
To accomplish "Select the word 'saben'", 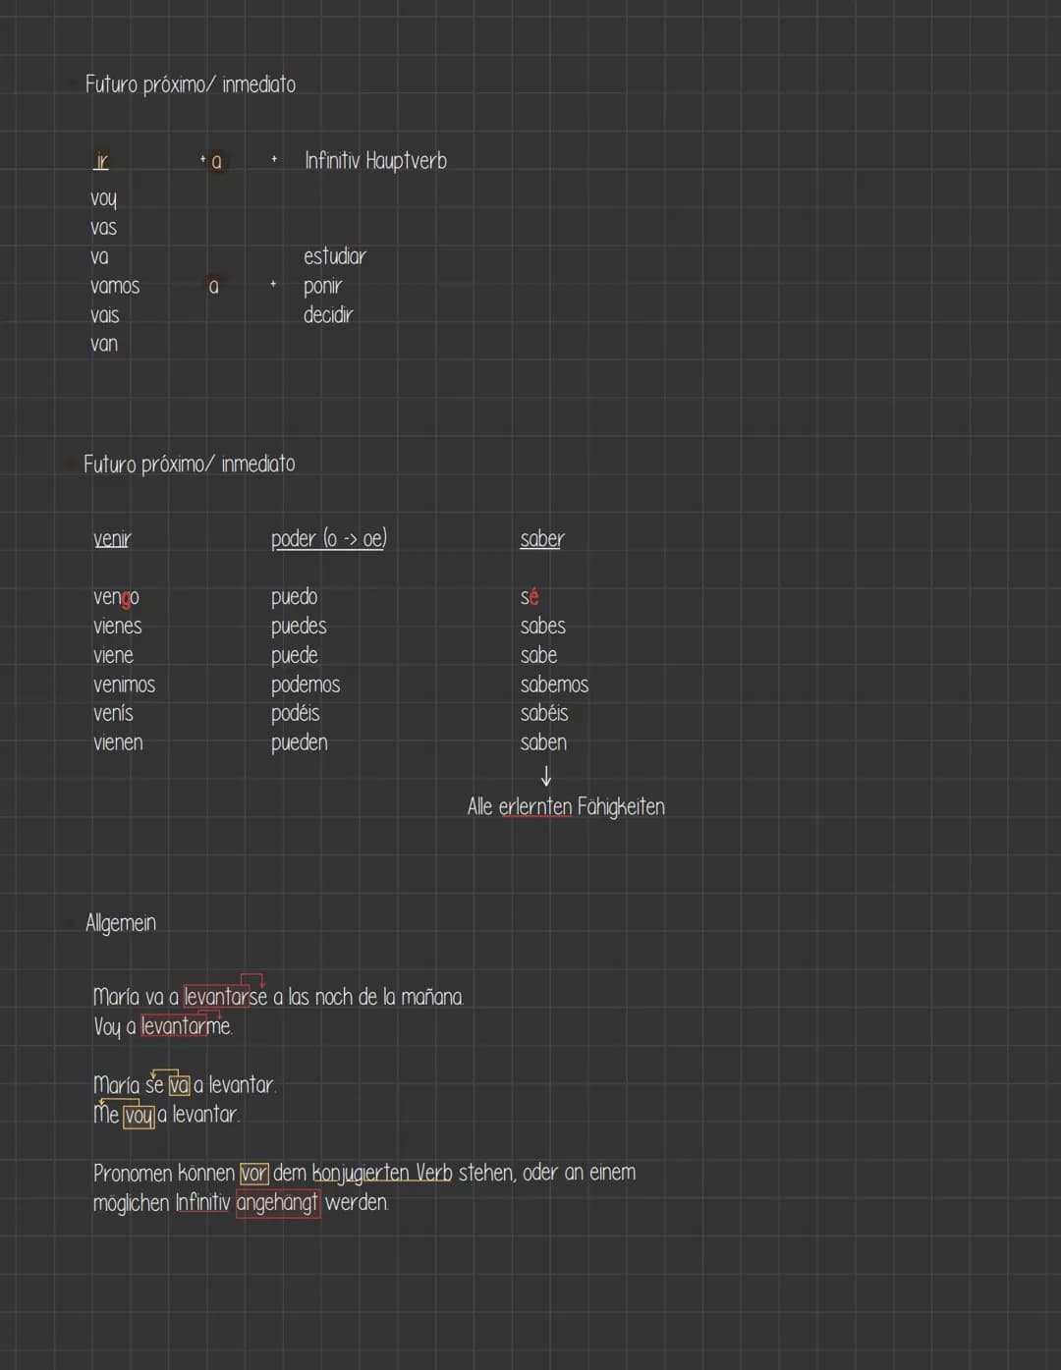I will [543, 742].
